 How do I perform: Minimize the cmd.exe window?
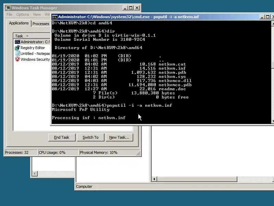click(x=262, y=17)
